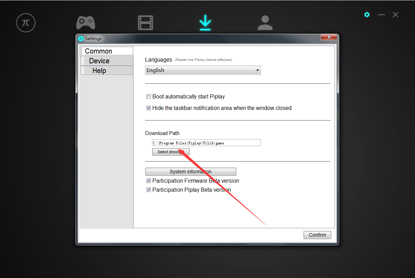
Task: Expand the Languages dropdown showing English
Action: (x=203, y=70)
